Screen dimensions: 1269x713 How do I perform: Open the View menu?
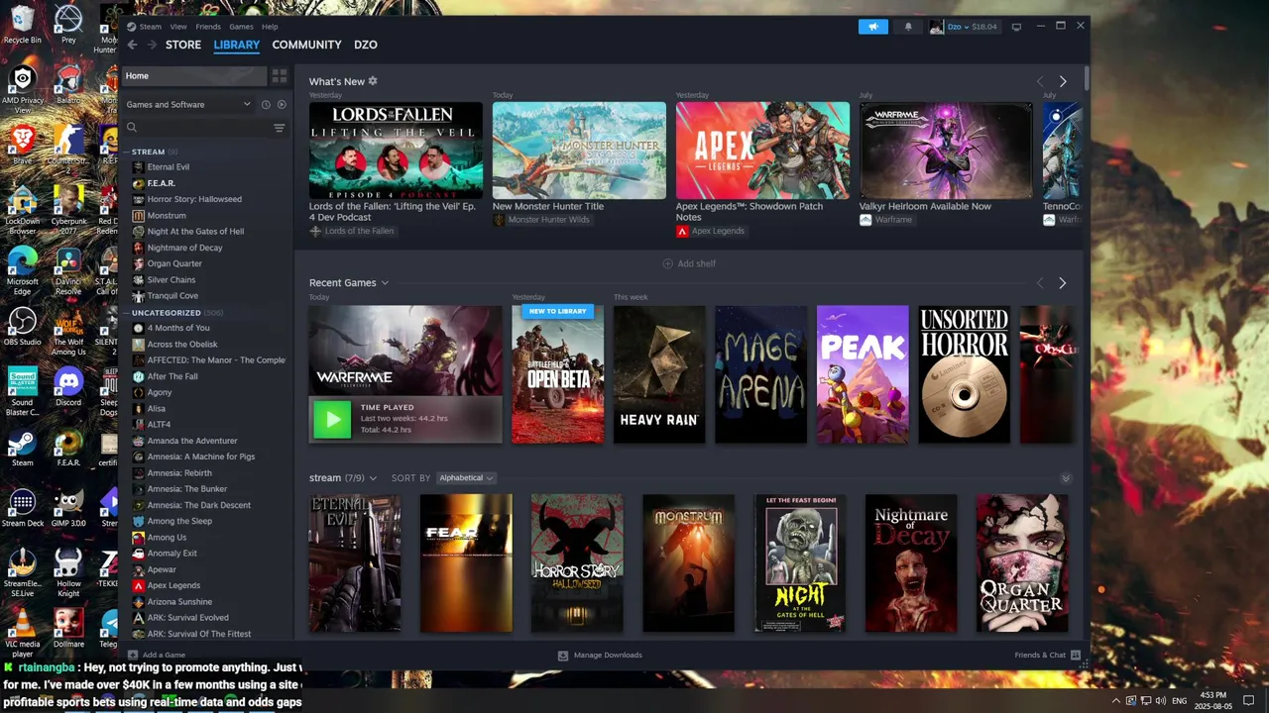coord(178,27)
